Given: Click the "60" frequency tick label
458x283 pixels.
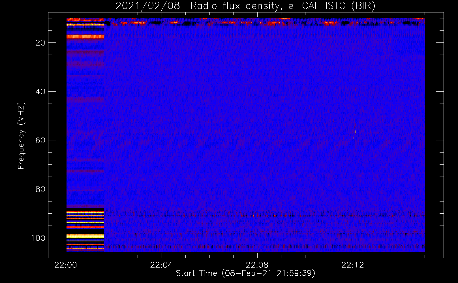Looking at the screenshot, I should pyautogui.click(x=40, y=140).
